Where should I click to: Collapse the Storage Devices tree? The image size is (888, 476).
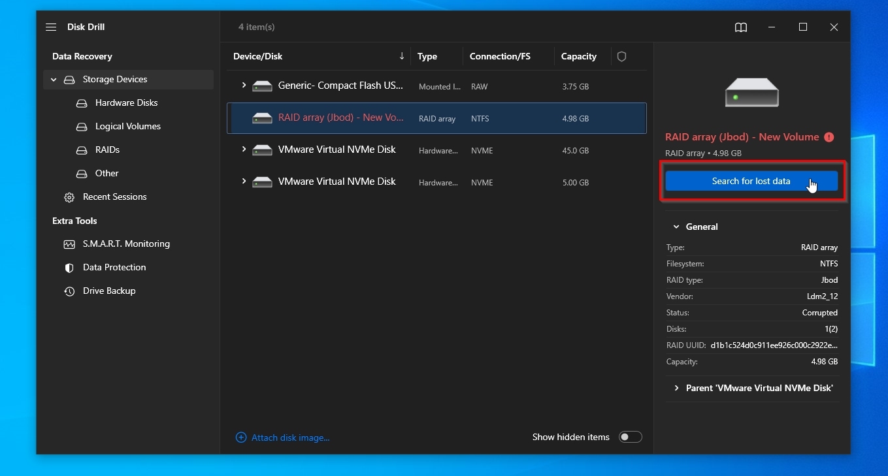click(x=54, y=80)
